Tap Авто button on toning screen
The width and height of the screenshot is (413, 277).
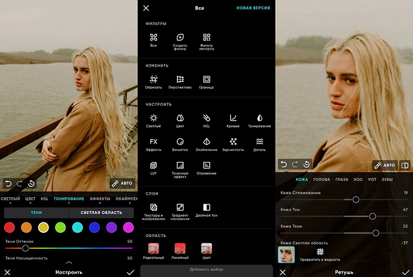click(x=122, y=183)
